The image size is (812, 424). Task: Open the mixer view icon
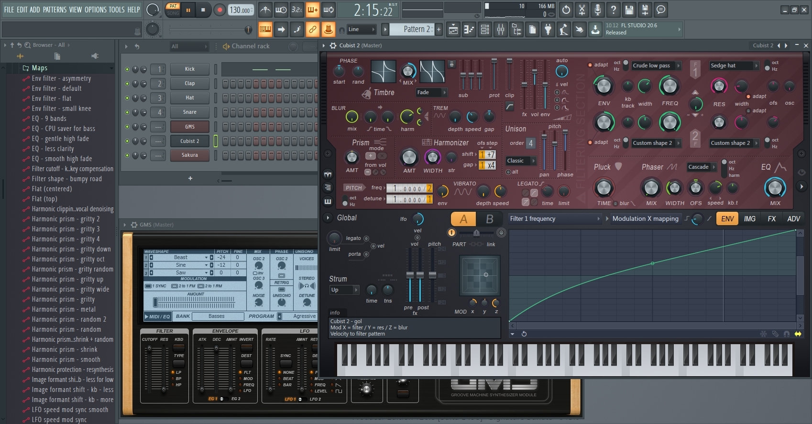pos(501,29)
